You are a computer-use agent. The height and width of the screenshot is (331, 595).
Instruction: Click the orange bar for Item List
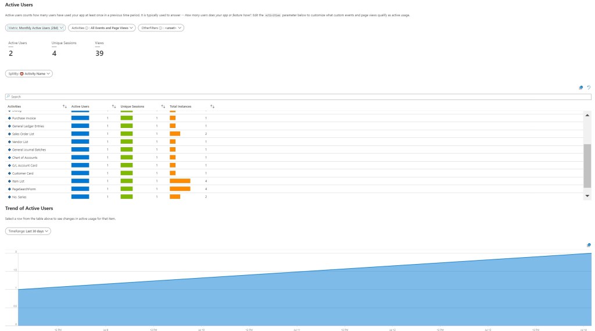(x=180, y=181)
